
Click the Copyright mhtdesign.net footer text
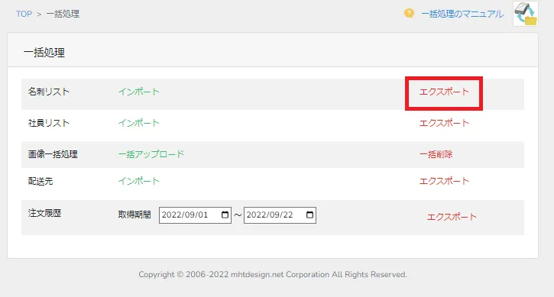pos(273,274)
